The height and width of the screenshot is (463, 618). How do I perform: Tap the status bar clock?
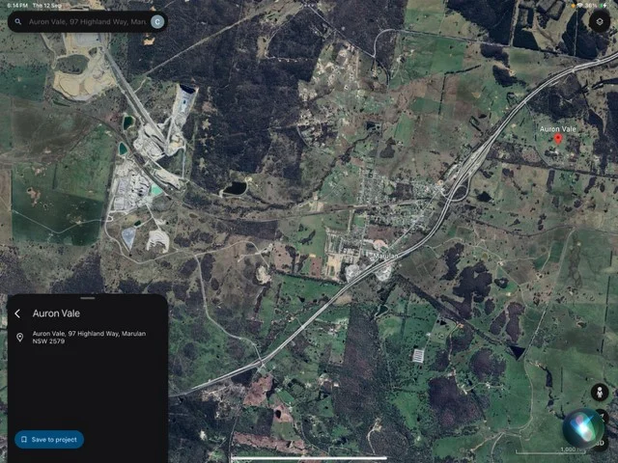(17, 6)
